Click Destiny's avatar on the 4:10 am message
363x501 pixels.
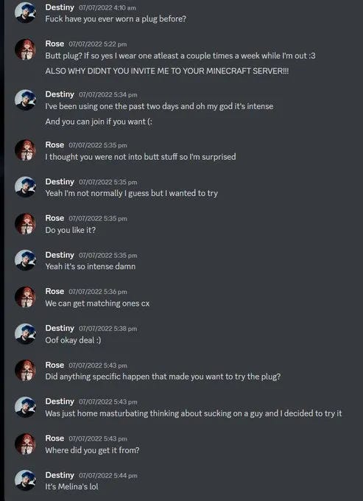coord(25,13)
